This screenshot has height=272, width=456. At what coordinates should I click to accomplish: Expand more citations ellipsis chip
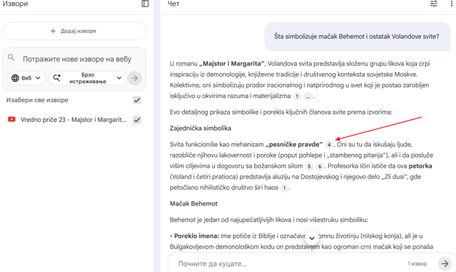coord(309,96)
